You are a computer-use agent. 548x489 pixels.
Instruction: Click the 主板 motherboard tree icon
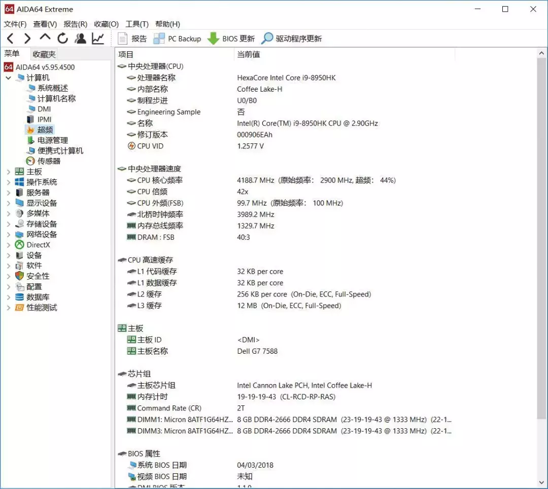20,172
